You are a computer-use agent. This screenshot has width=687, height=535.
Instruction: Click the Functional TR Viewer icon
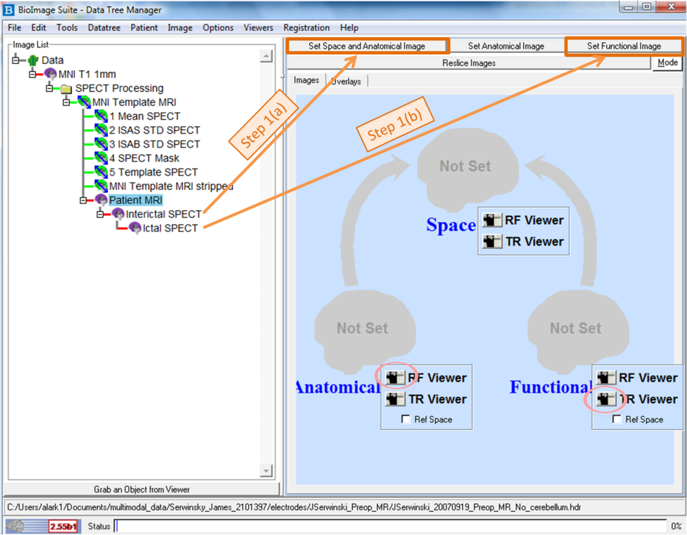coord(606,399)
